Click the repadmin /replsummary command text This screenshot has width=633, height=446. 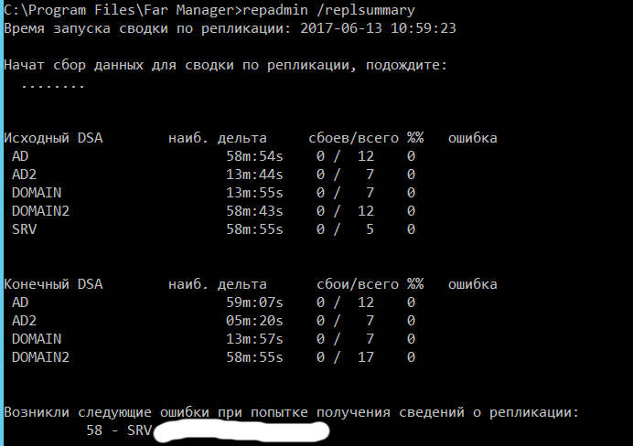(x=328, y=10)
